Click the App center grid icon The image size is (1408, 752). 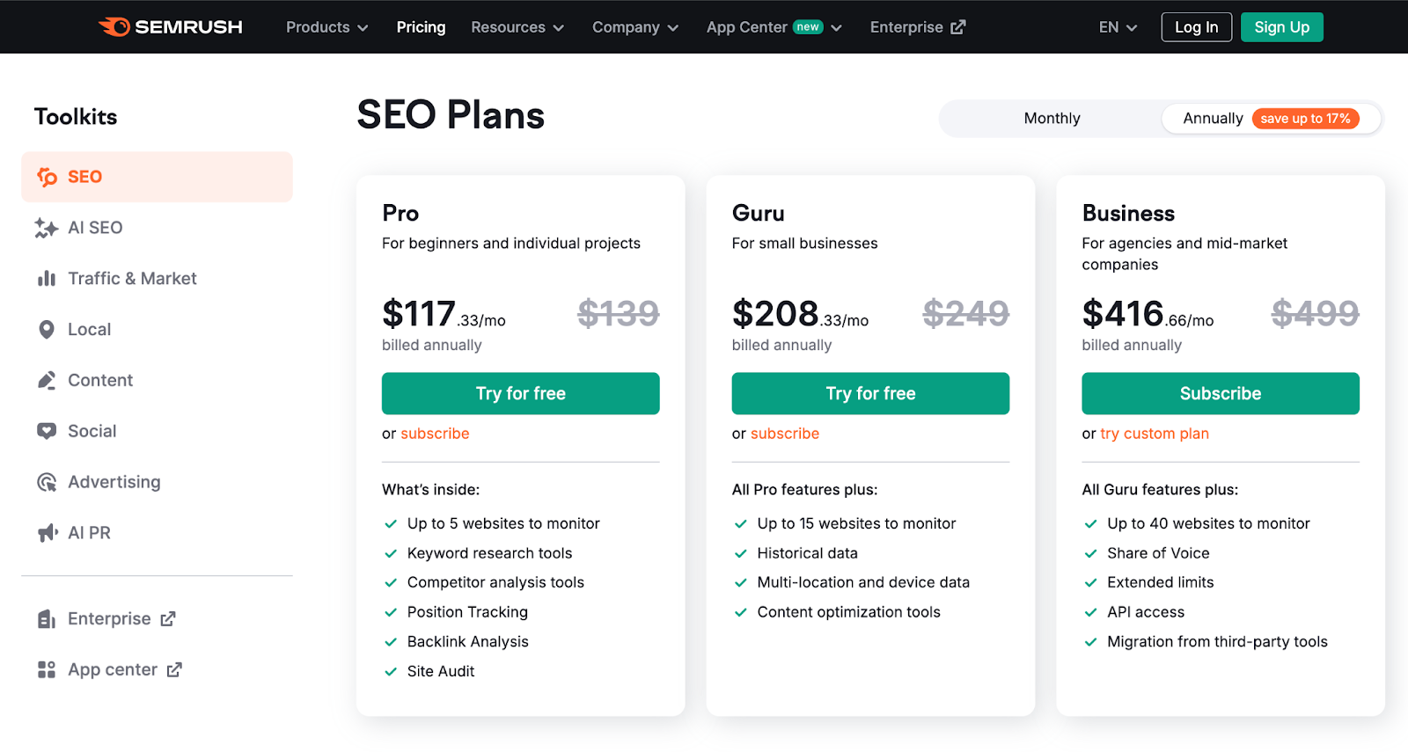point(47,668)
